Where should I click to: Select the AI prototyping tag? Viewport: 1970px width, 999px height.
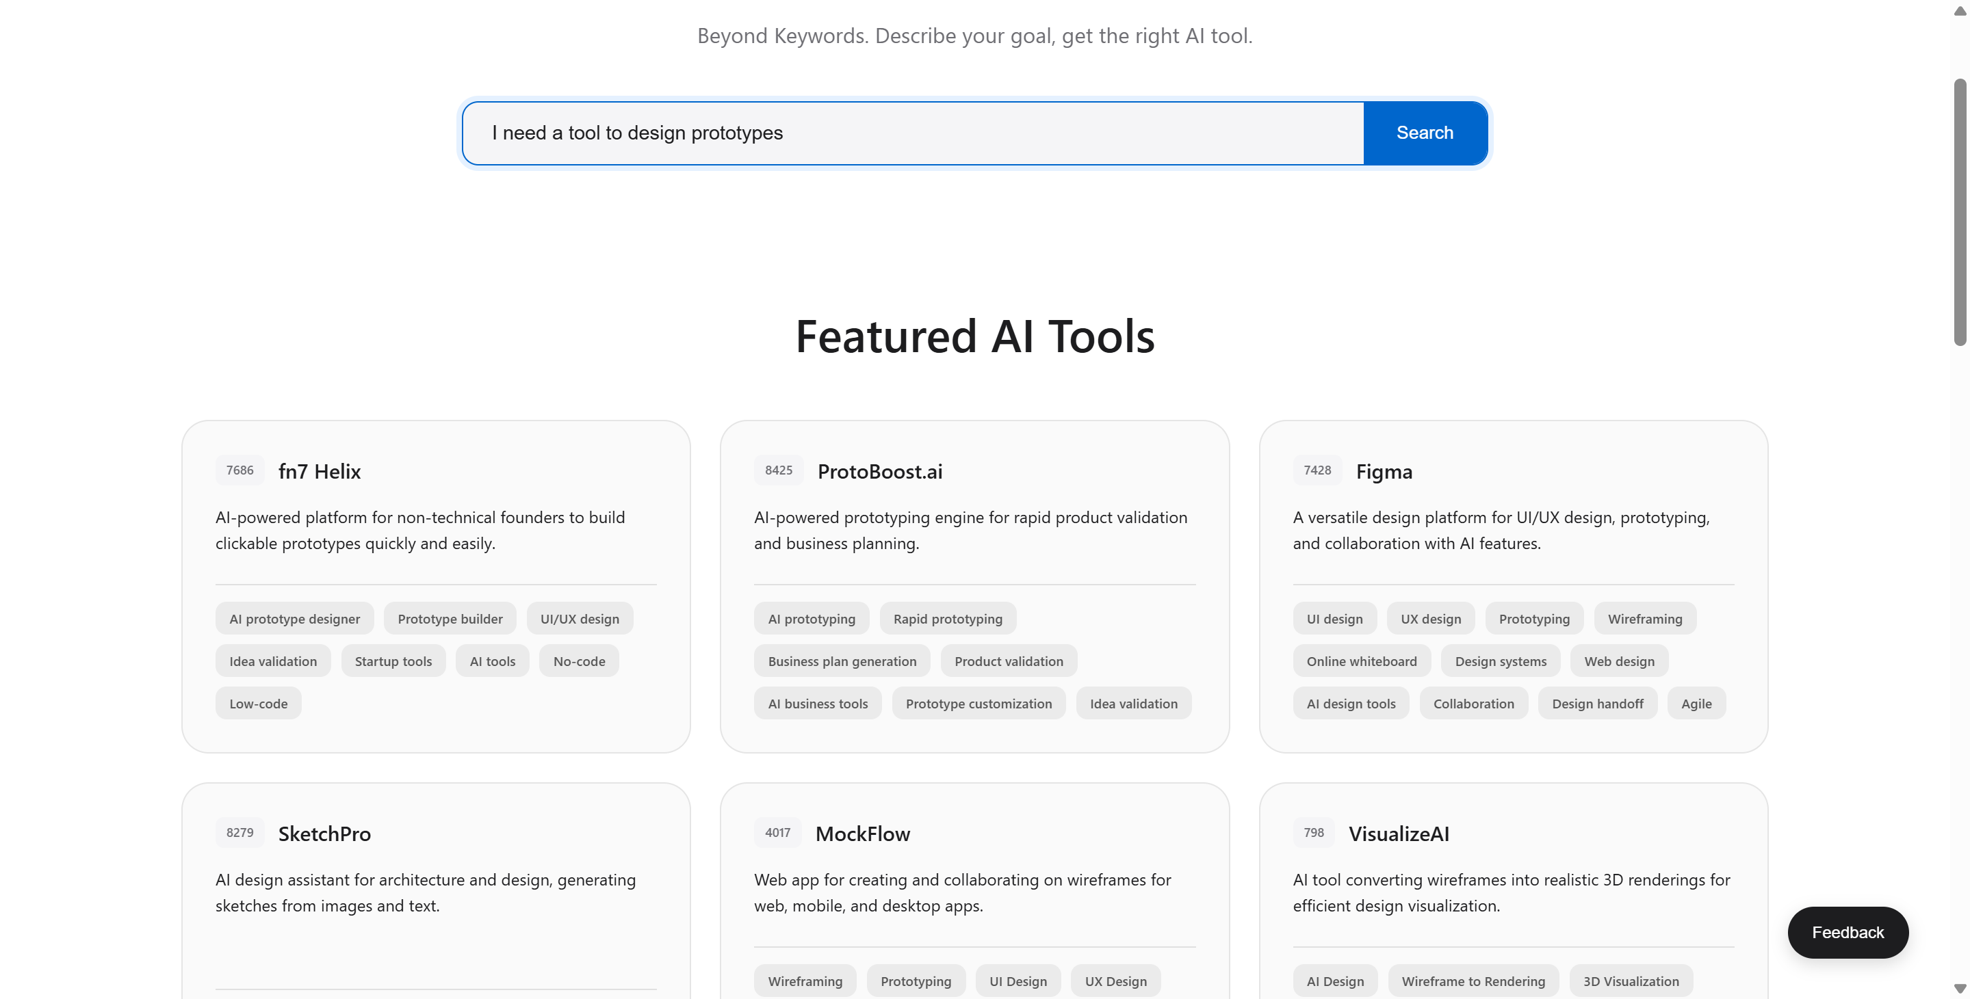812,618
